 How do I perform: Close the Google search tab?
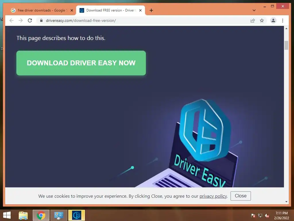tap(71, 10)
